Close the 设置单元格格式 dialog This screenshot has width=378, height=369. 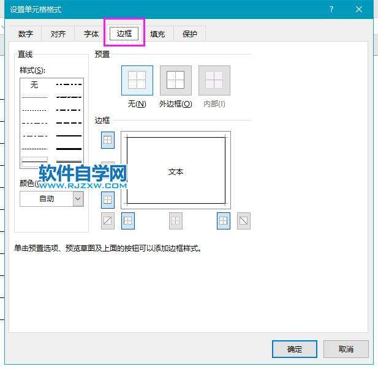tap(359, 9)
